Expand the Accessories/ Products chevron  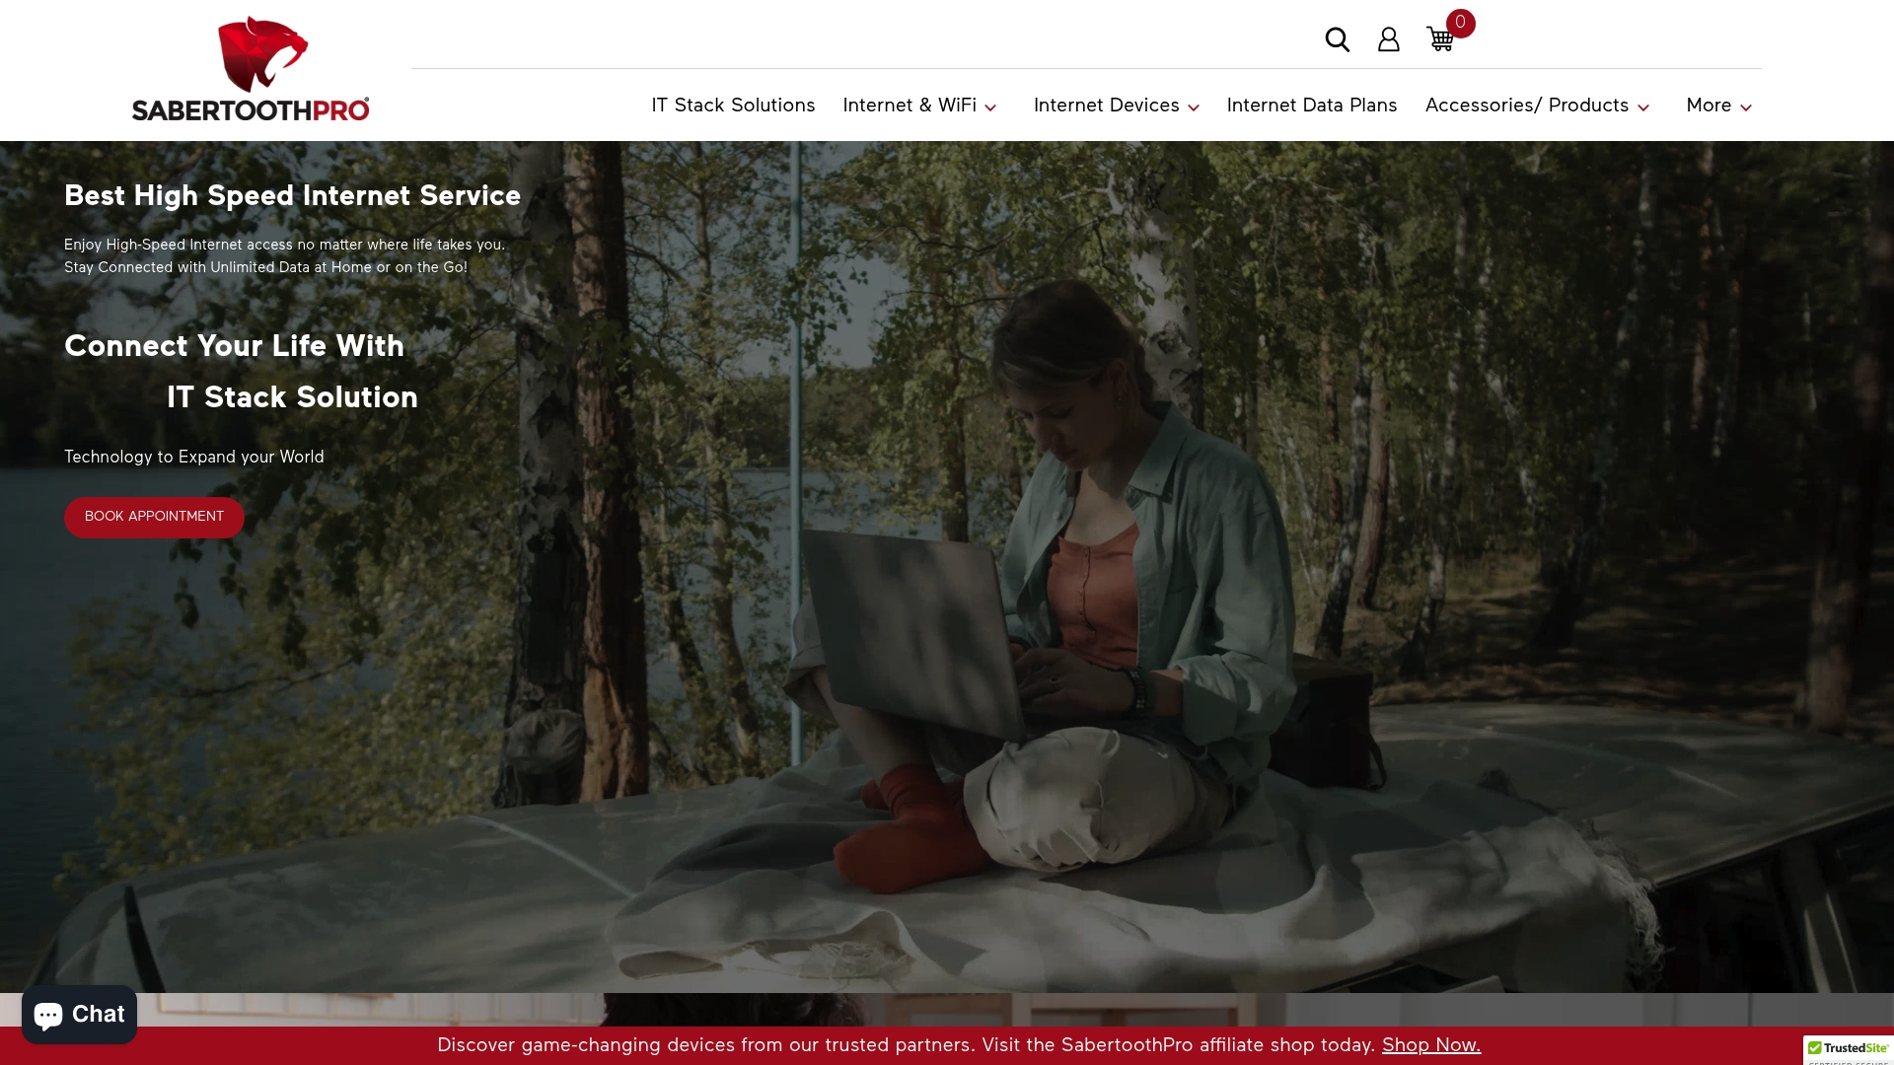point(1642,107)
